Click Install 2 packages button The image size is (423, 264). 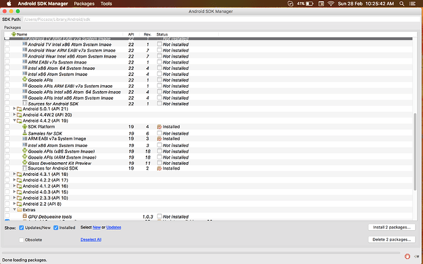click(x=392, y=227)
